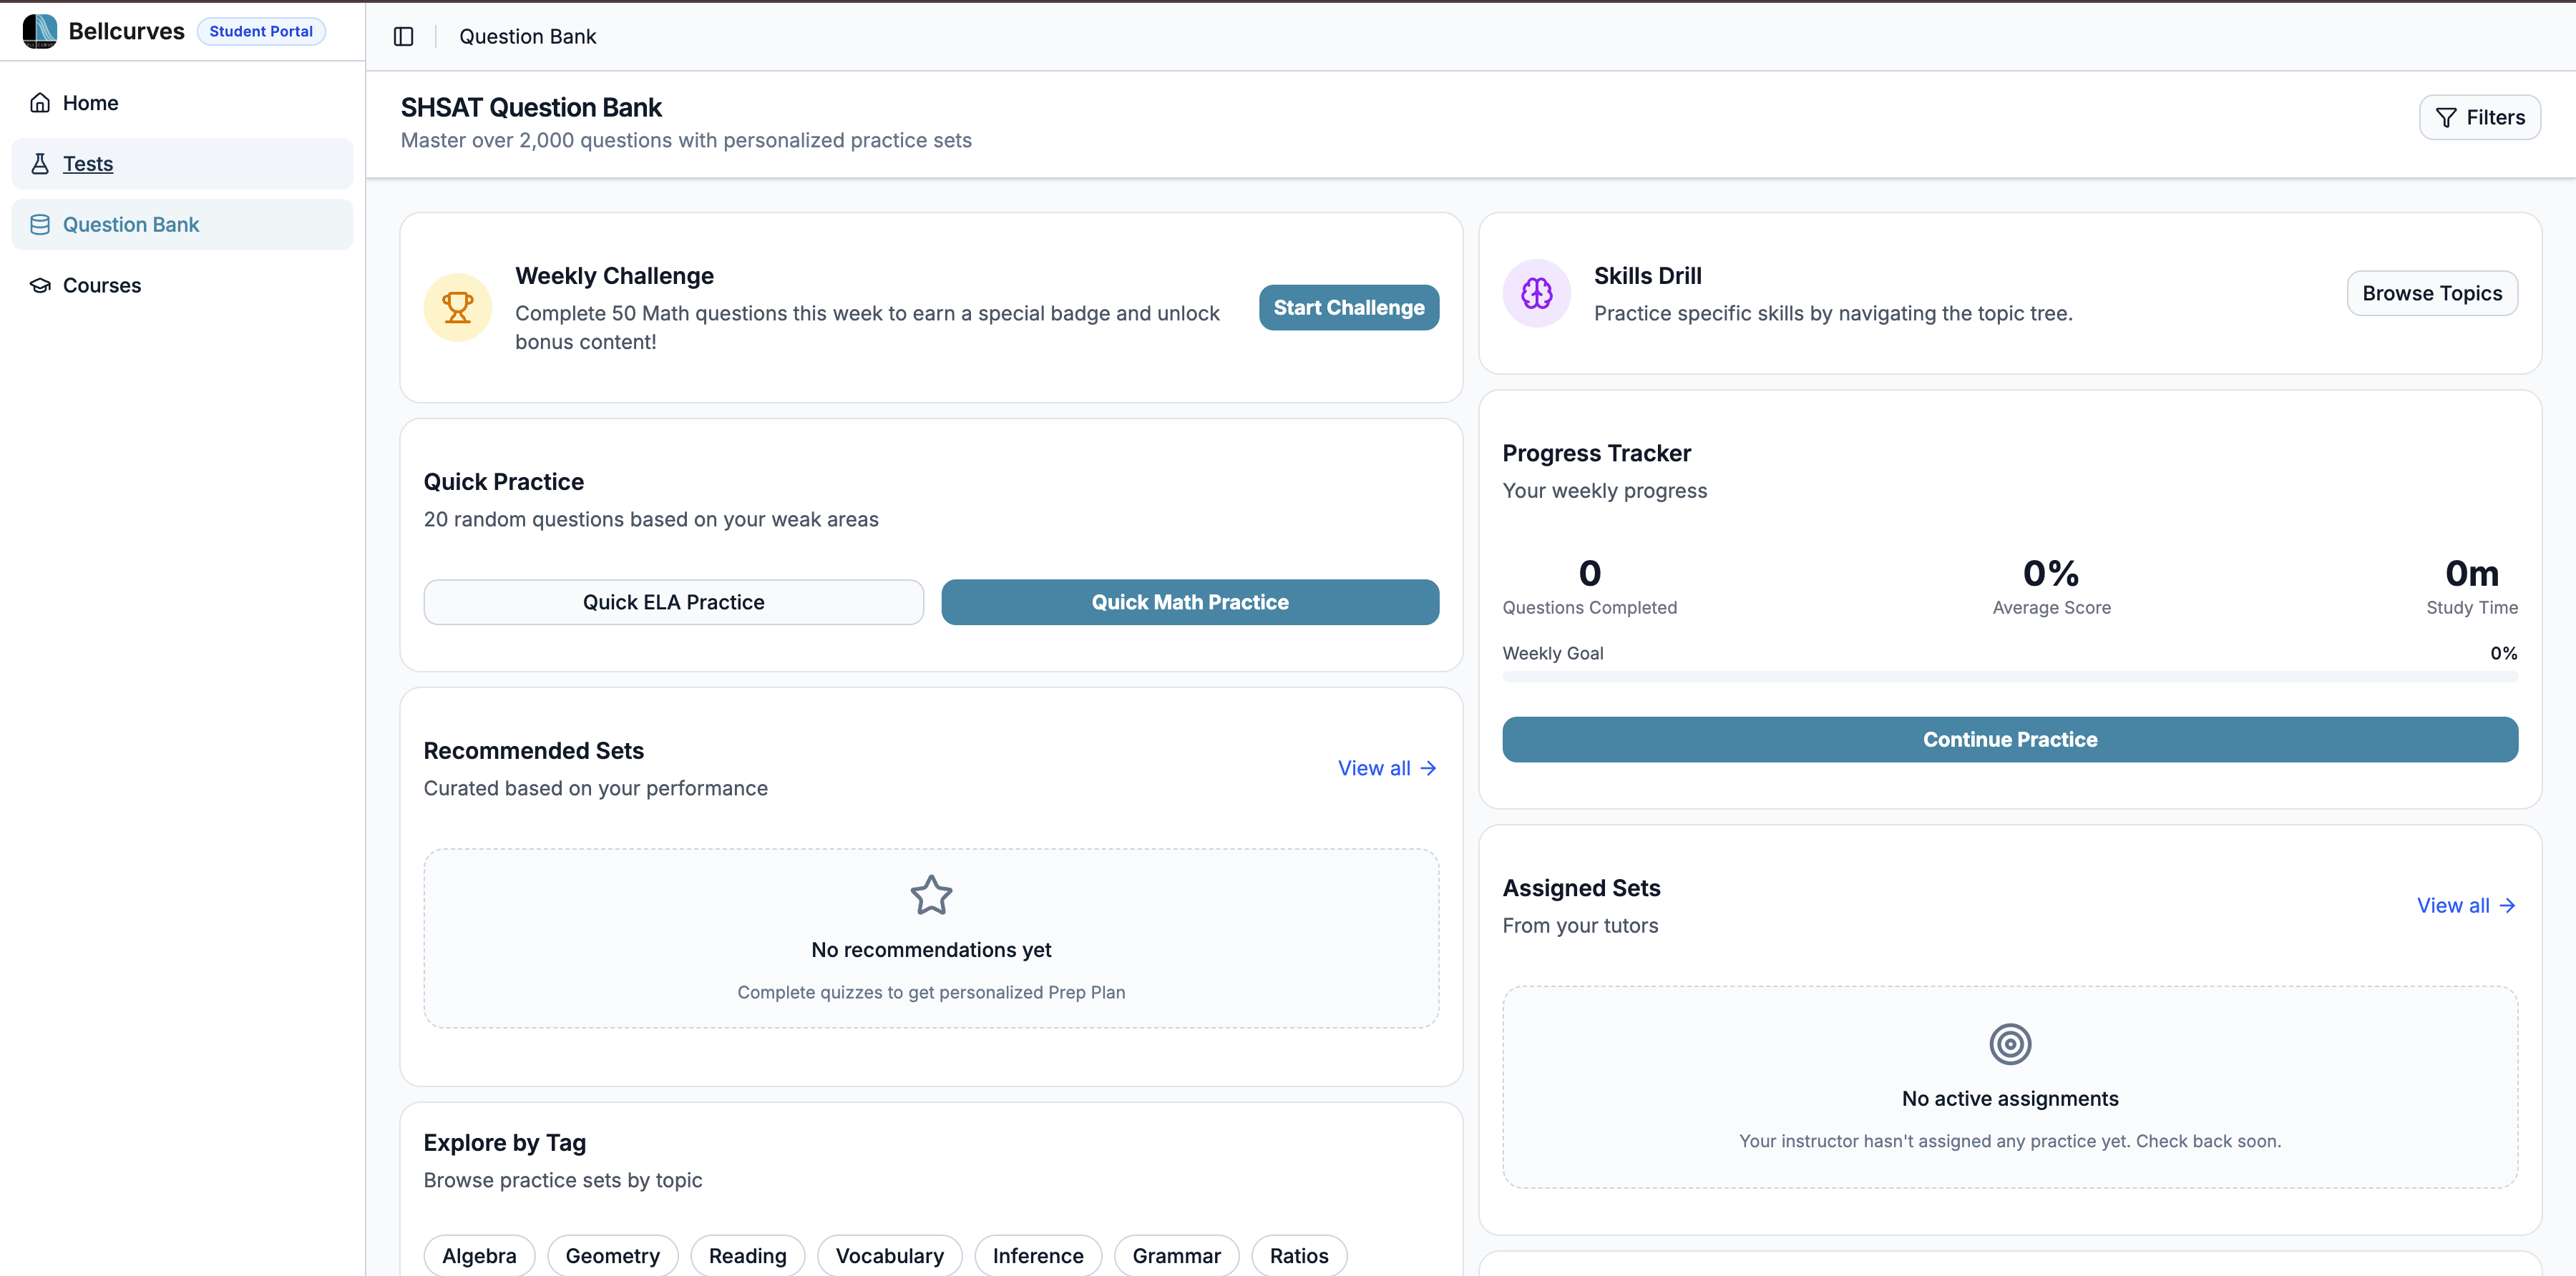Click the Question Bank breadcrumb title
The width and height of the screenshot is (2576, 1276).
tap(527, 37)
